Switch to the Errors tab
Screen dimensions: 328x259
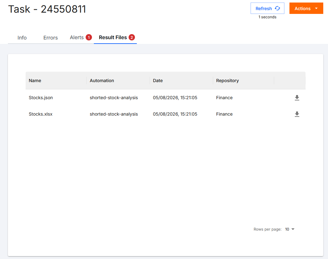click(51, 38)
